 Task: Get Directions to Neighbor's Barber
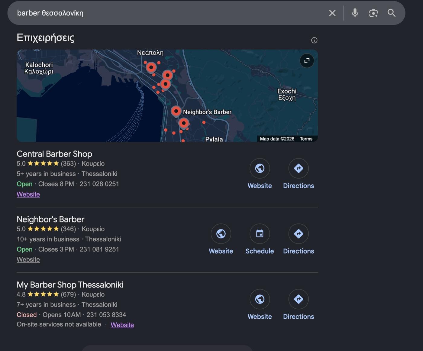299,234
